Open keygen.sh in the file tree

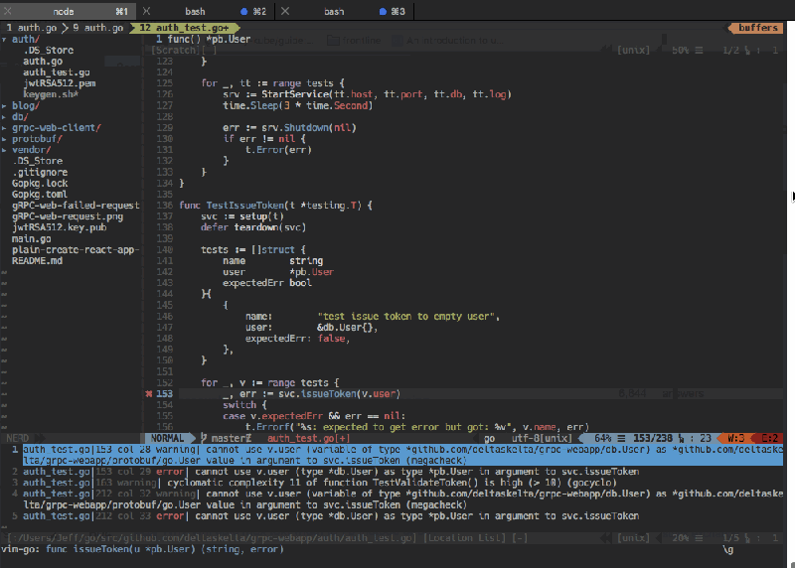tap(51, 94)
